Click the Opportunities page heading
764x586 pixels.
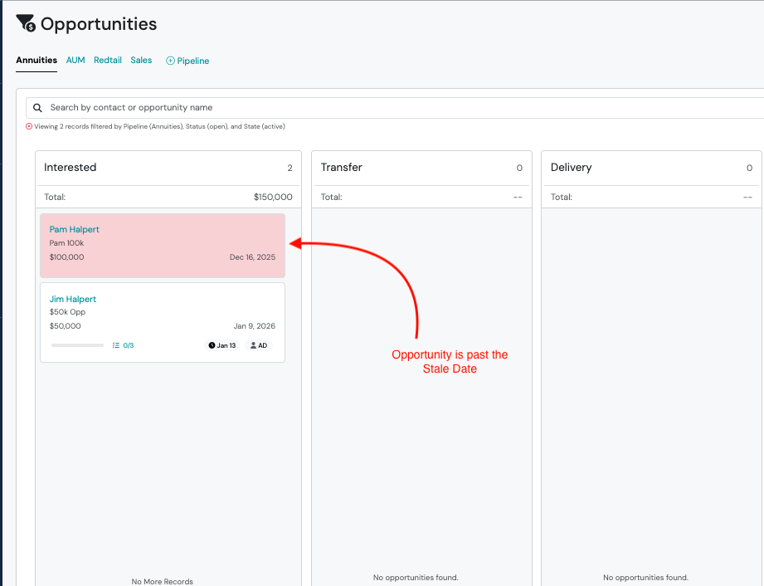point(99,24)
